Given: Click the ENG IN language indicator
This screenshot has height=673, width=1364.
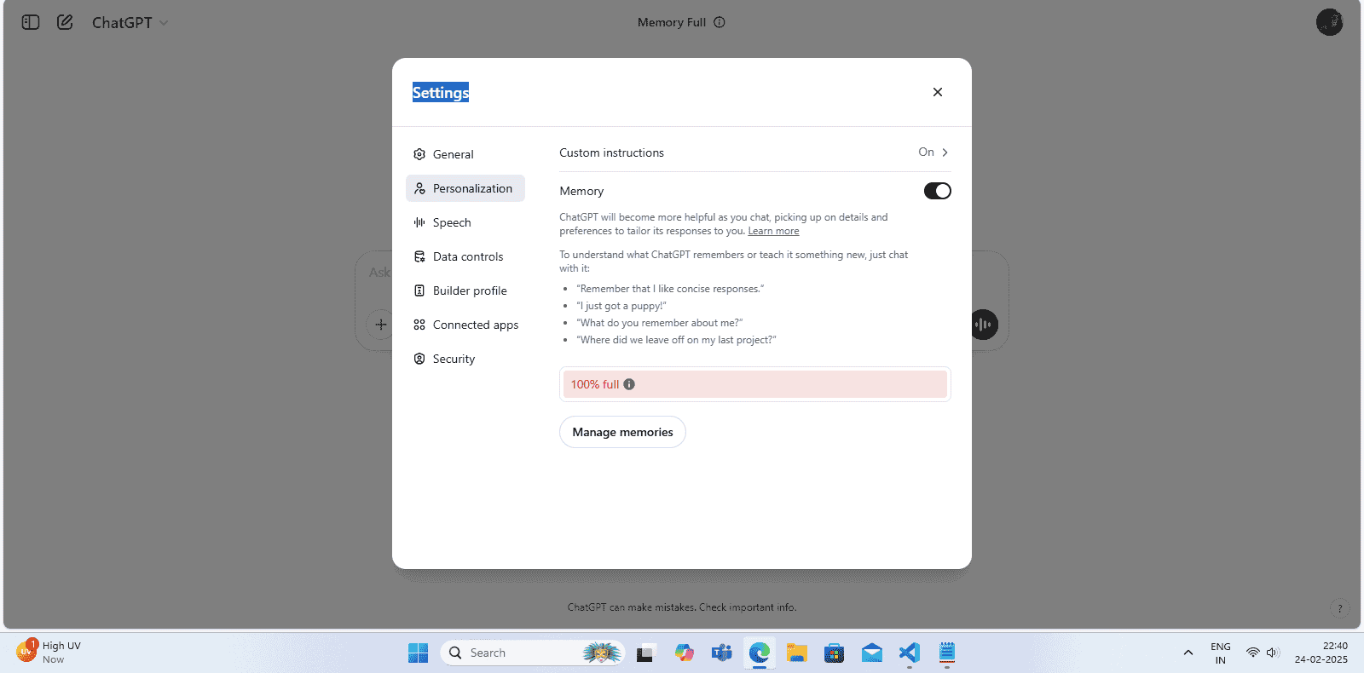Looking at the screenshot, I should point(1221,653).
